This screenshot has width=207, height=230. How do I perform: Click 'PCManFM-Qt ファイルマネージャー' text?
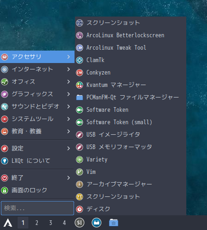pos(132,98)
